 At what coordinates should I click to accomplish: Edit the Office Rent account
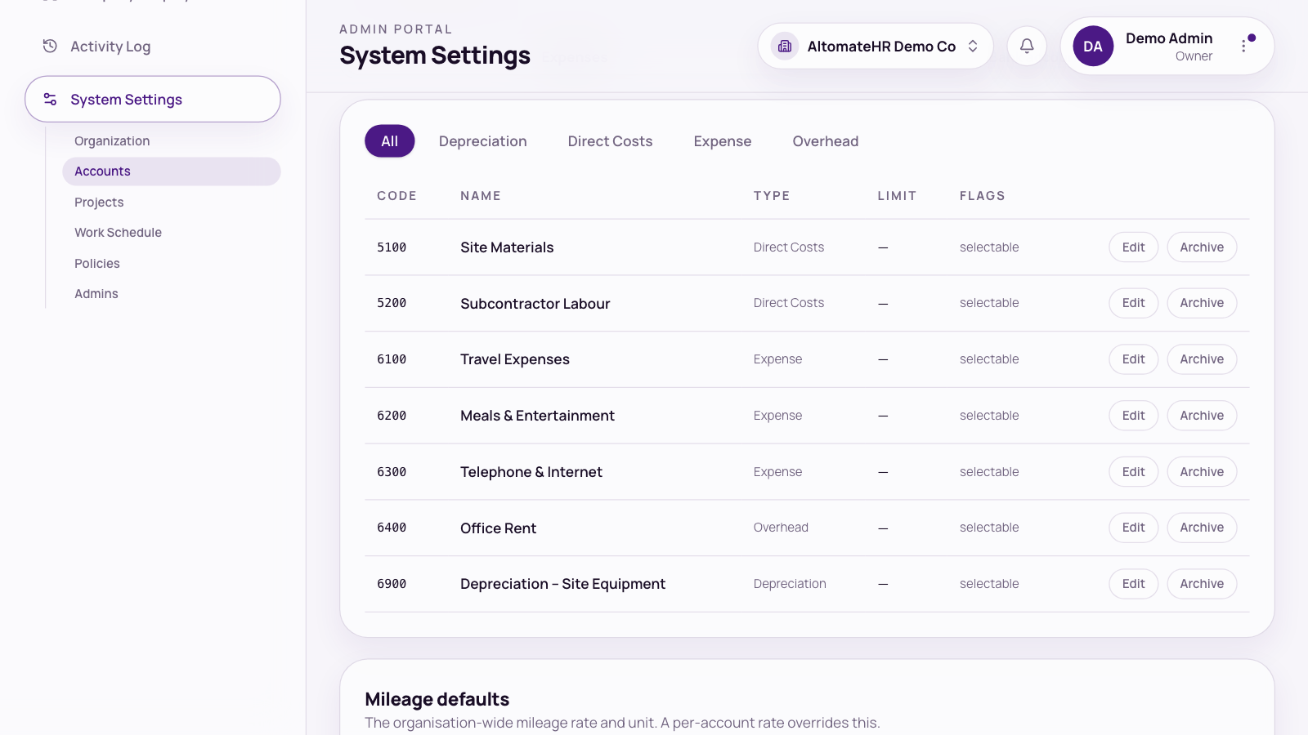[1134, 528]
